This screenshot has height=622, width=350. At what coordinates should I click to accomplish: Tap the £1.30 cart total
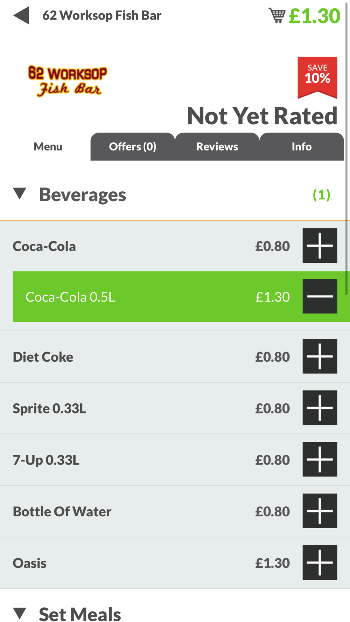[x=314, y=16]
